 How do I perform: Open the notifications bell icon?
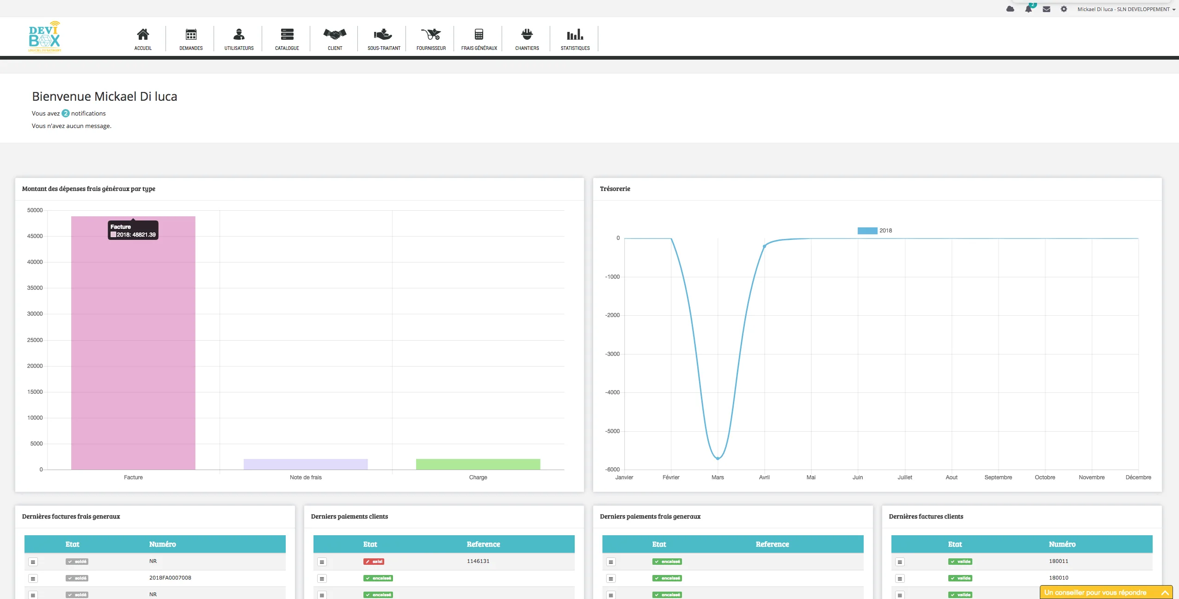coord(1028,9)
